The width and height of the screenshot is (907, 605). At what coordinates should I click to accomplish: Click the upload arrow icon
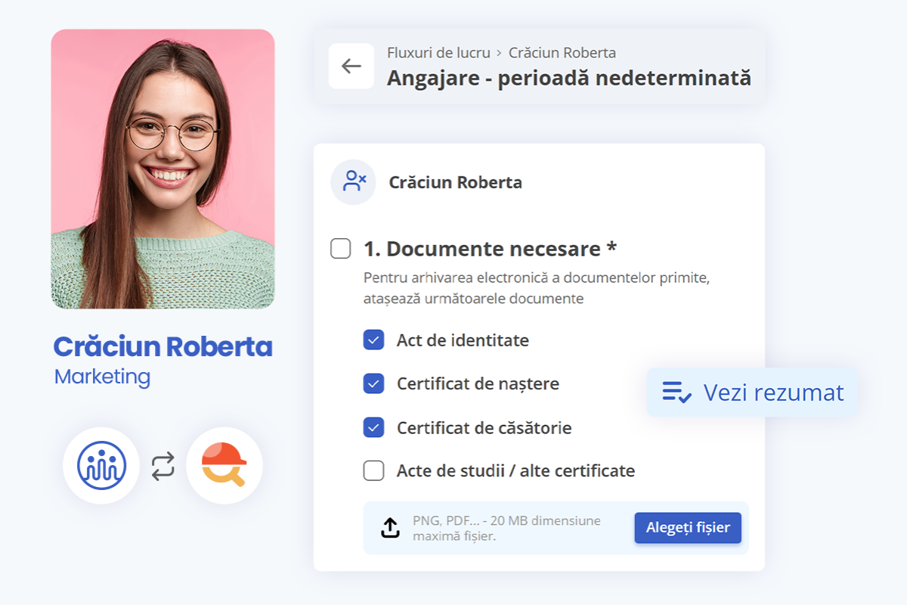click(390, 528)
